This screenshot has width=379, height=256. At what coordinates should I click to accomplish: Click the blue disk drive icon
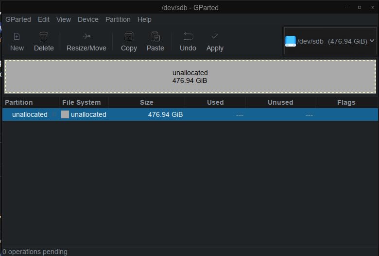tap(290, 41)
